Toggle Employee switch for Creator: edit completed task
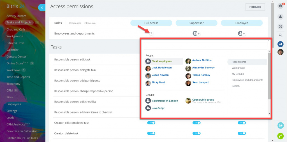 242,123
